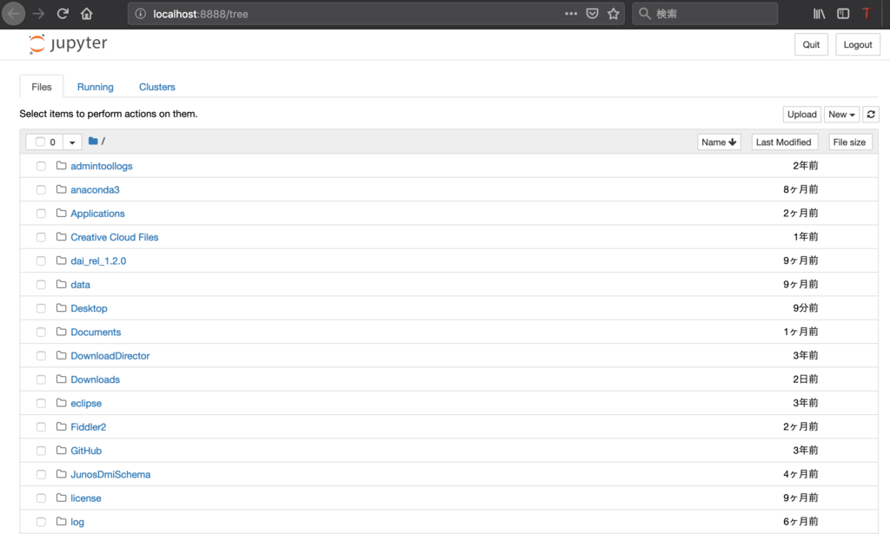Check the Creative Cloud Files checkbox

point(41,238)
